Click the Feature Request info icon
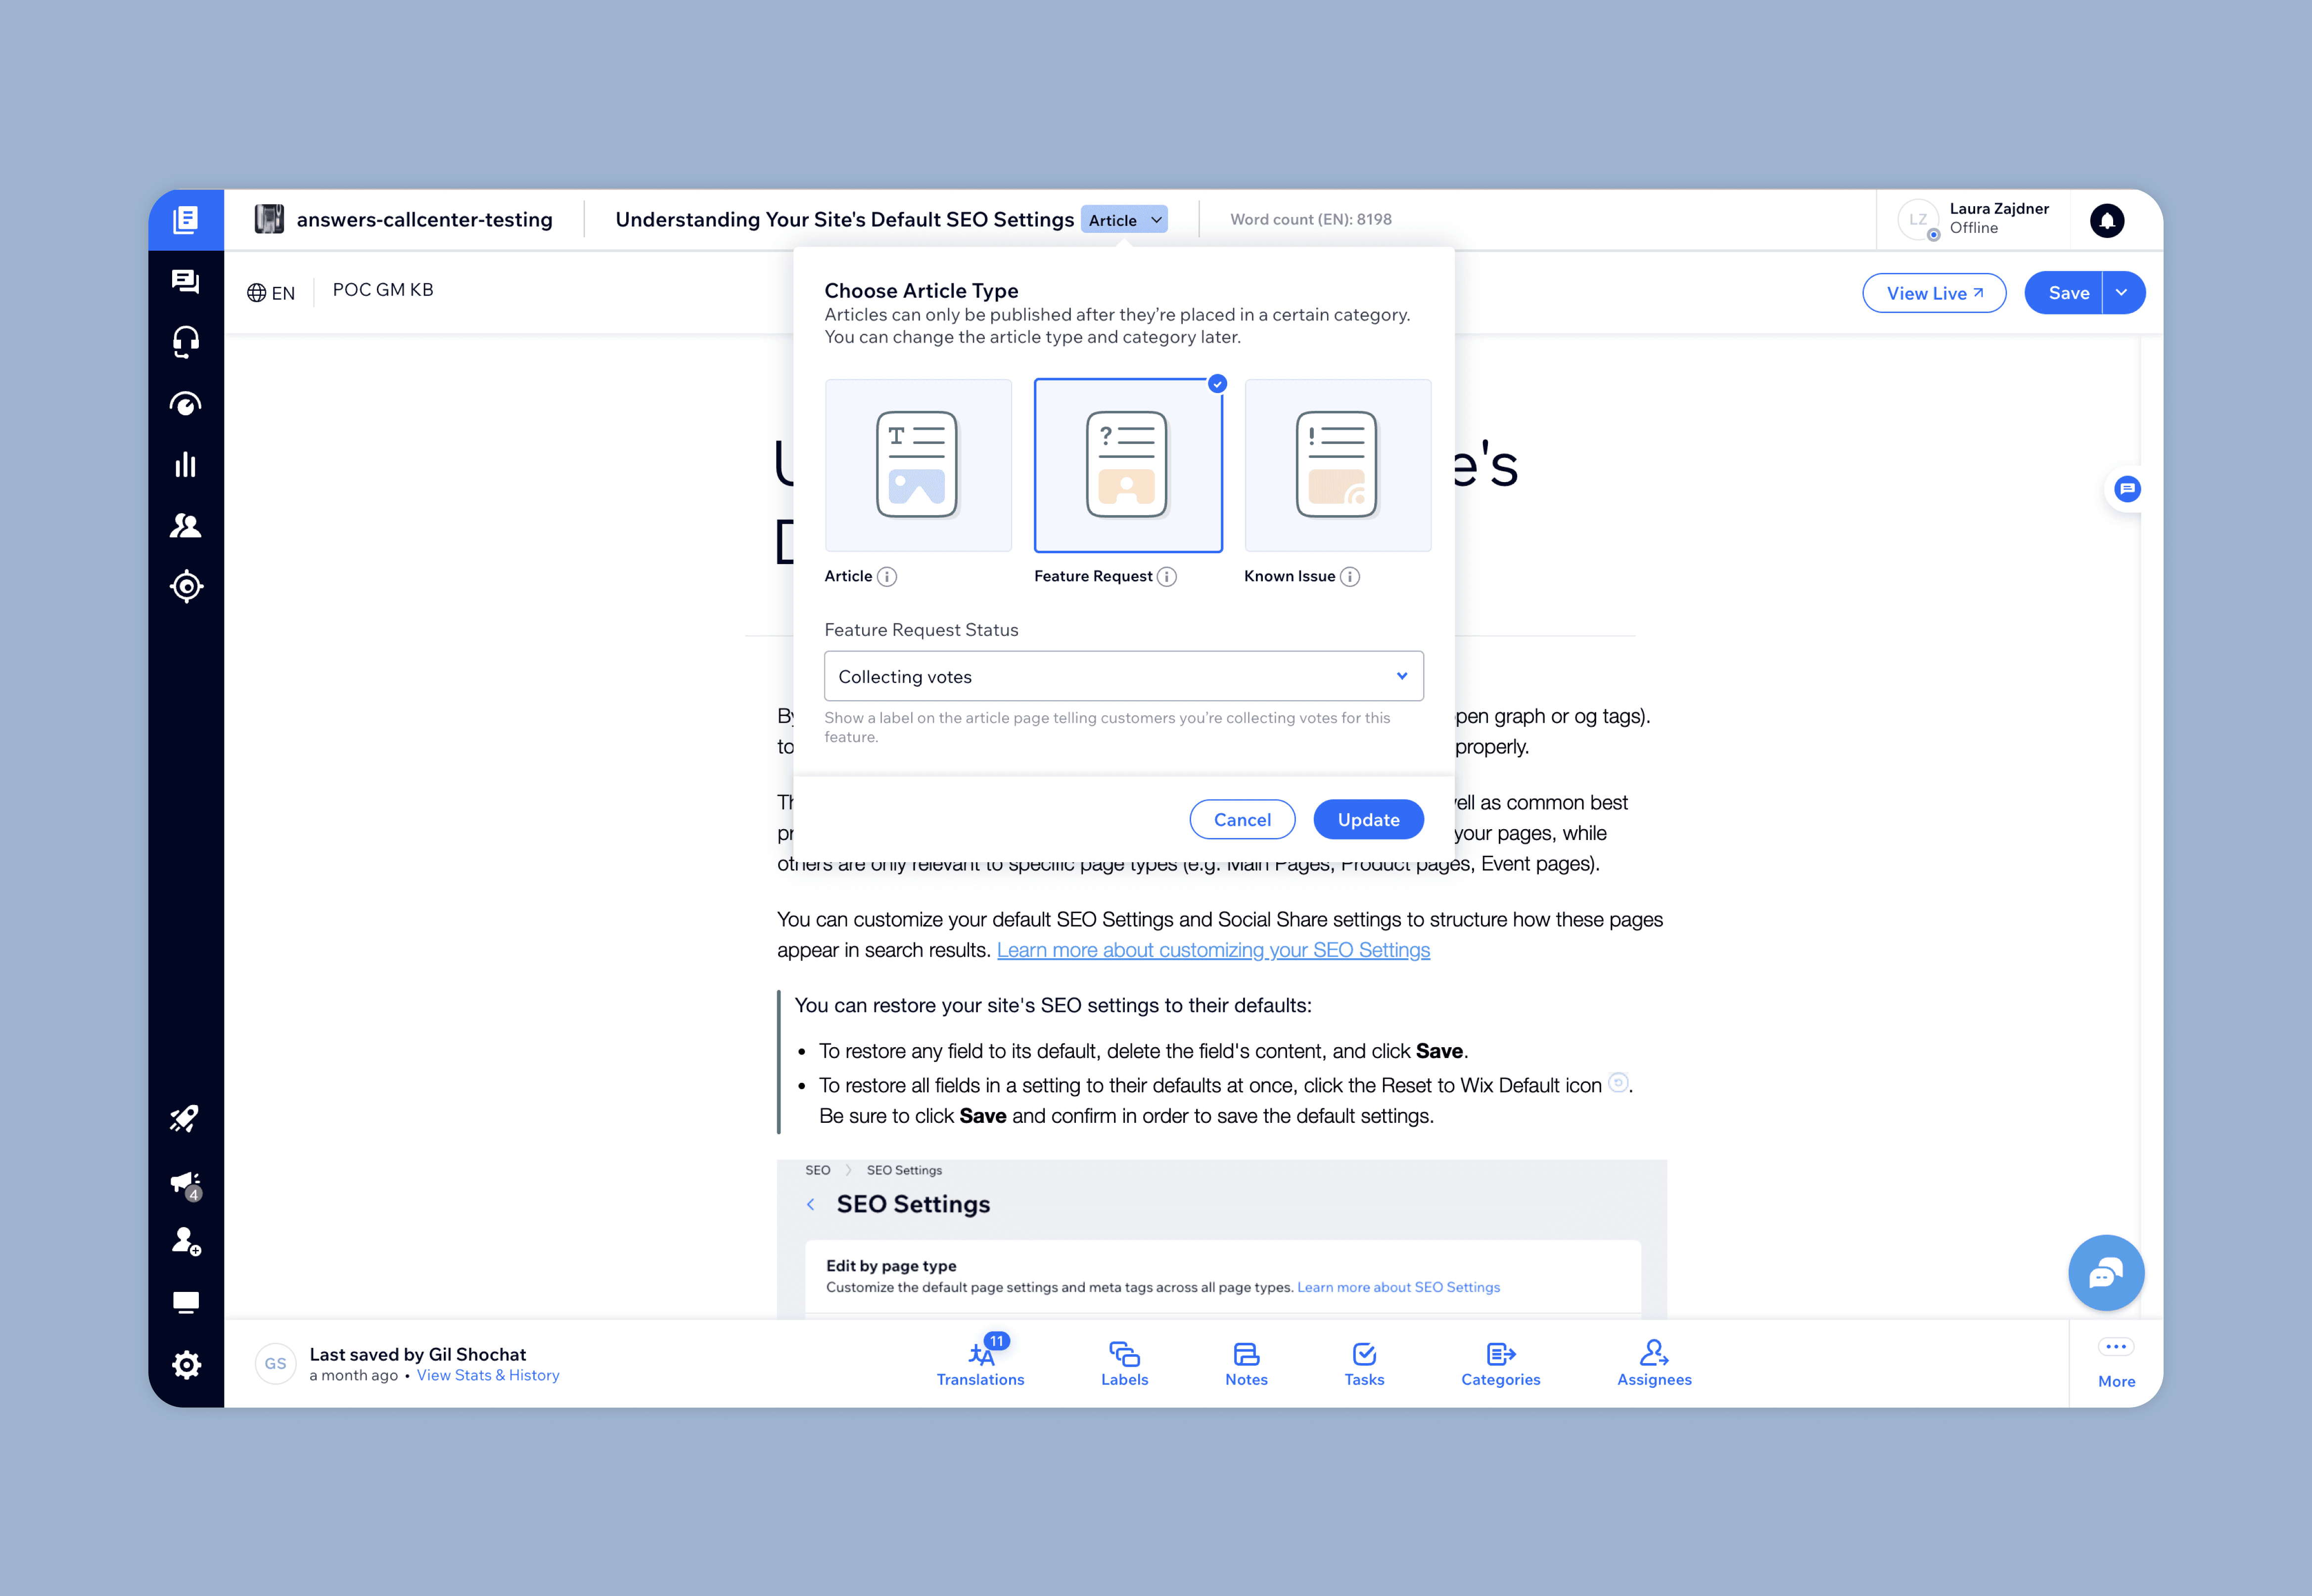Image resolution: width=2312 pixels, height=1596 pixels. 1166,577
